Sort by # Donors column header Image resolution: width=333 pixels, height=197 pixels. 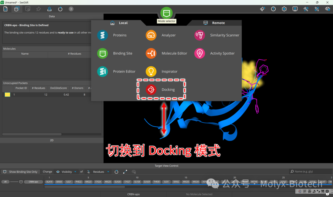pos(77,88)
